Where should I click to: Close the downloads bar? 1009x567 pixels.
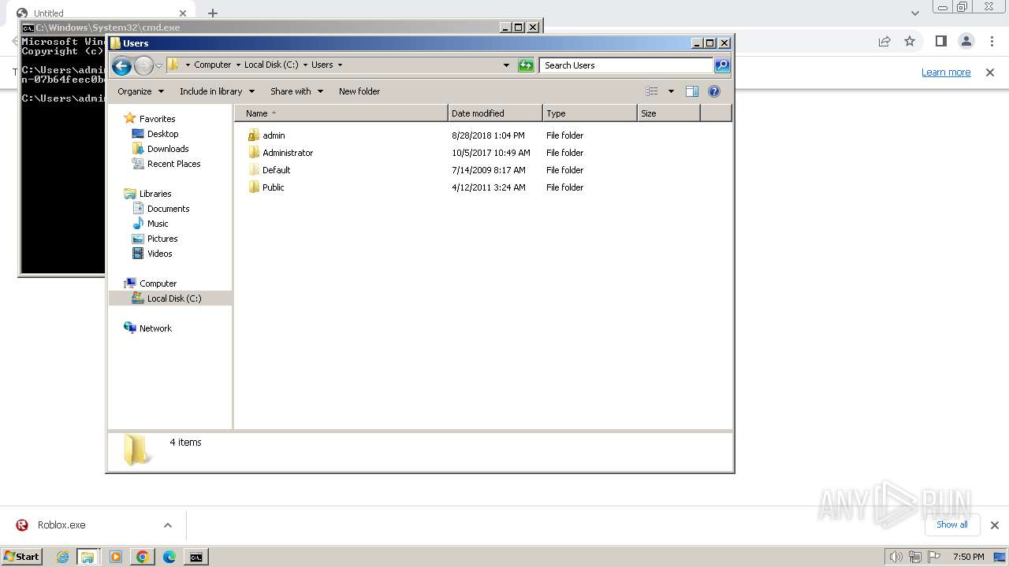(x=995, y=525)
